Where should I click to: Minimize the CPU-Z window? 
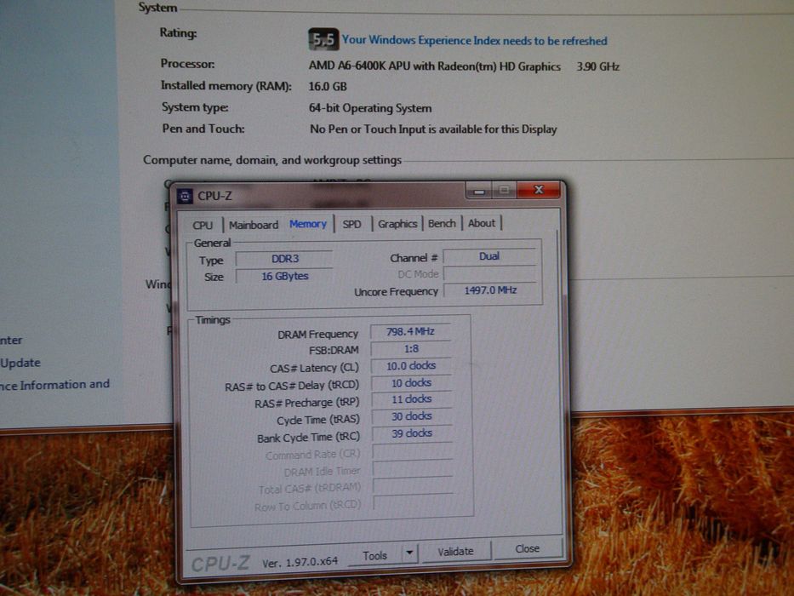(479, 191)
